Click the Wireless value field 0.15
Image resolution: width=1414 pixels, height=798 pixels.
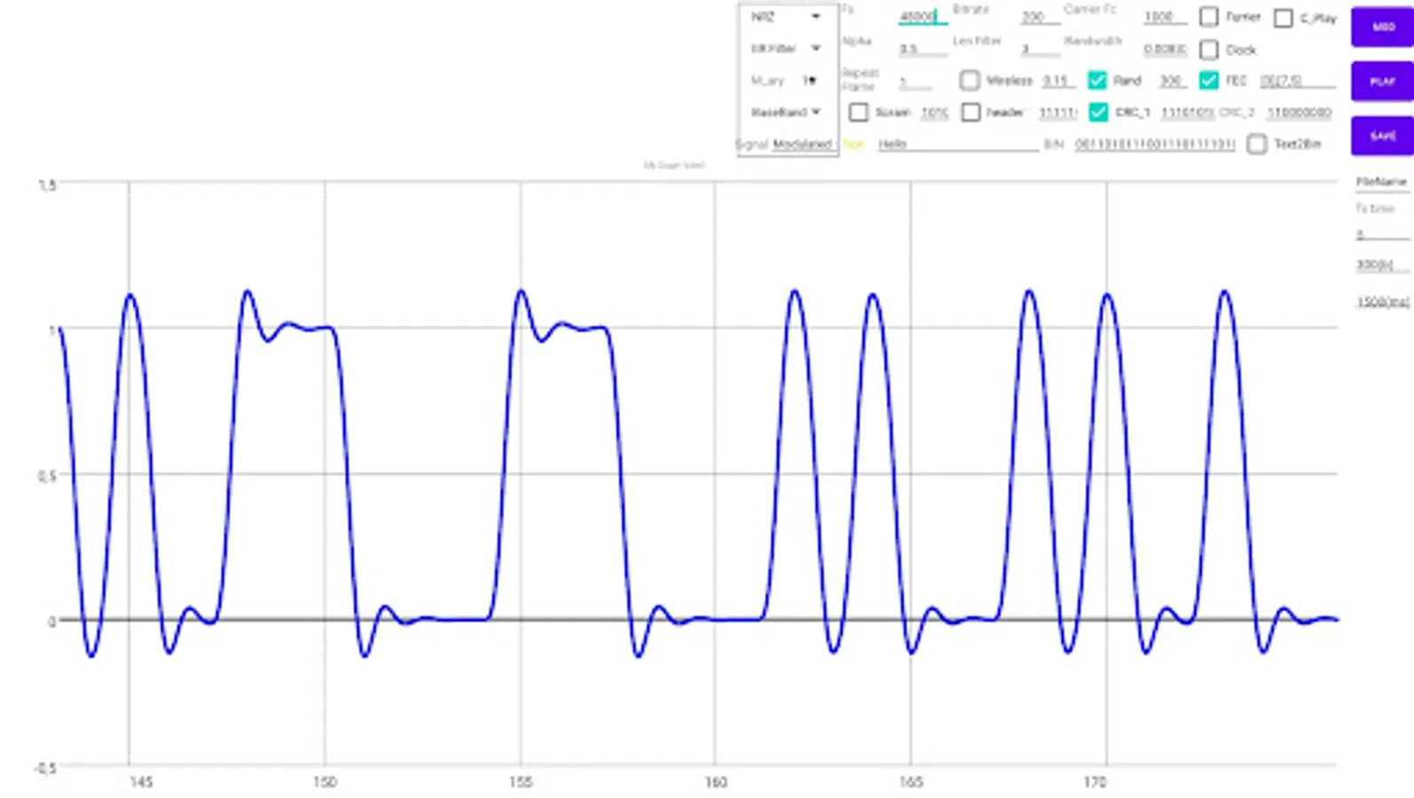(1057, 81)
